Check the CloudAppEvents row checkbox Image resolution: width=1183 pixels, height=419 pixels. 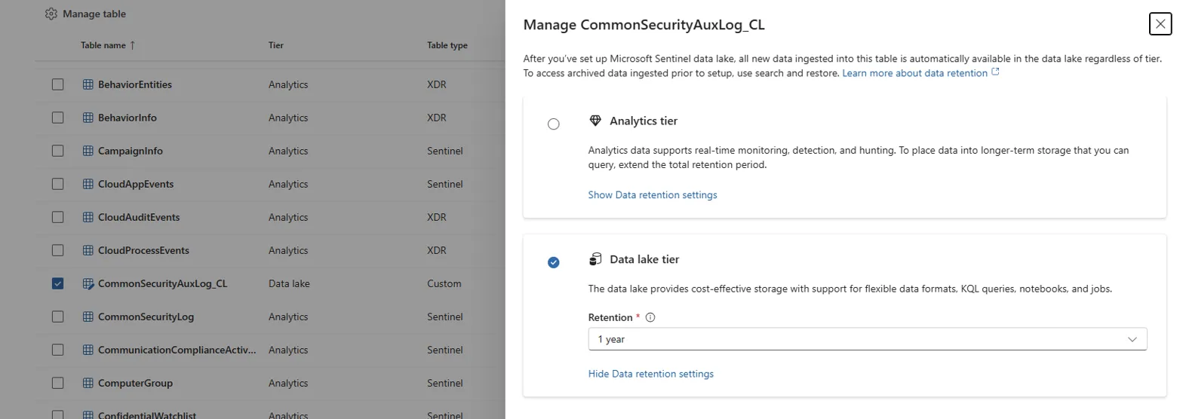58,184
